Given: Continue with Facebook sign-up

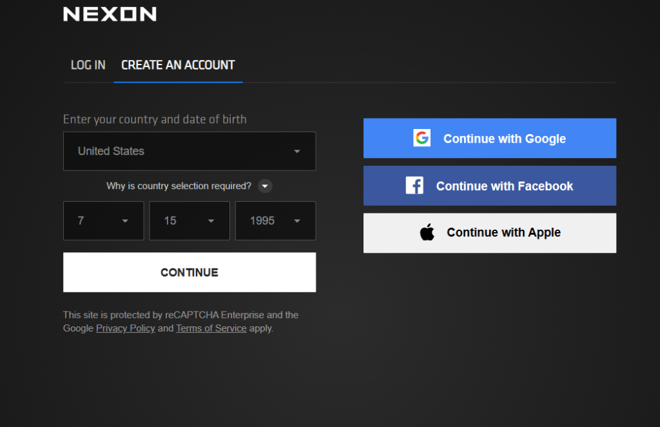Looking at the screenshot, I should [490, 186].
